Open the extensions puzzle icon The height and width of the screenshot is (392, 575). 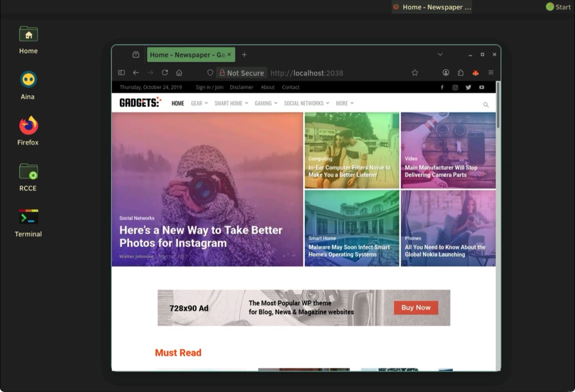(460, 73)
